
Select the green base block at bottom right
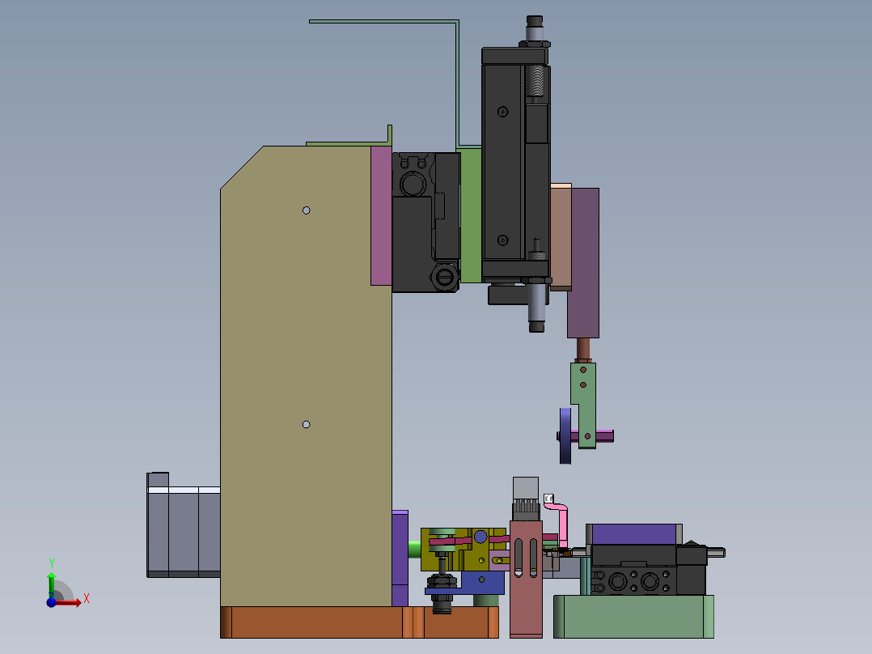click(633, 617)
